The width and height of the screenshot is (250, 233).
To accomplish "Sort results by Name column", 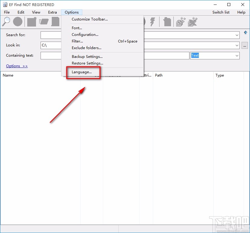I will (8, 75).
